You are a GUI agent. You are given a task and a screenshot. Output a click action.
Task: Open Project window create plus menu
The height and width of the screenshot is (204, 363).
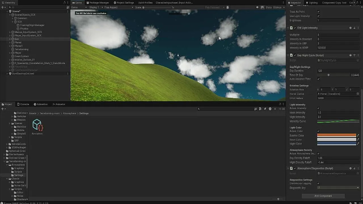coord(3,109)
